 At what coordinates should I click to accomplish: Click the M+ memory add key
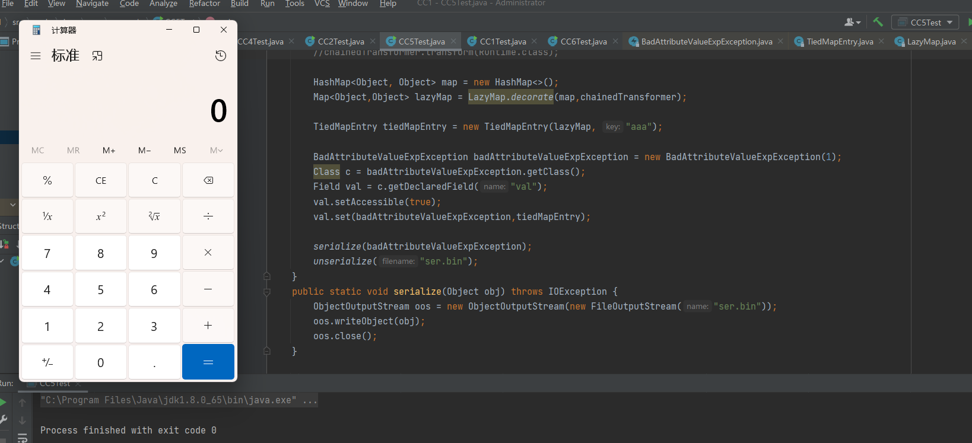pos(109,151)
